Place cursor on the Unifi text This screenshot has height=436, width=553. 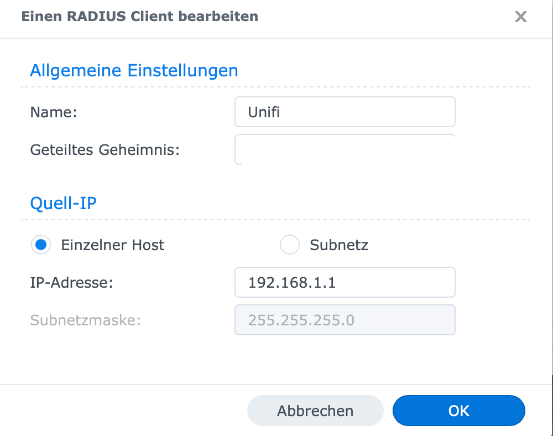point(264,112)
